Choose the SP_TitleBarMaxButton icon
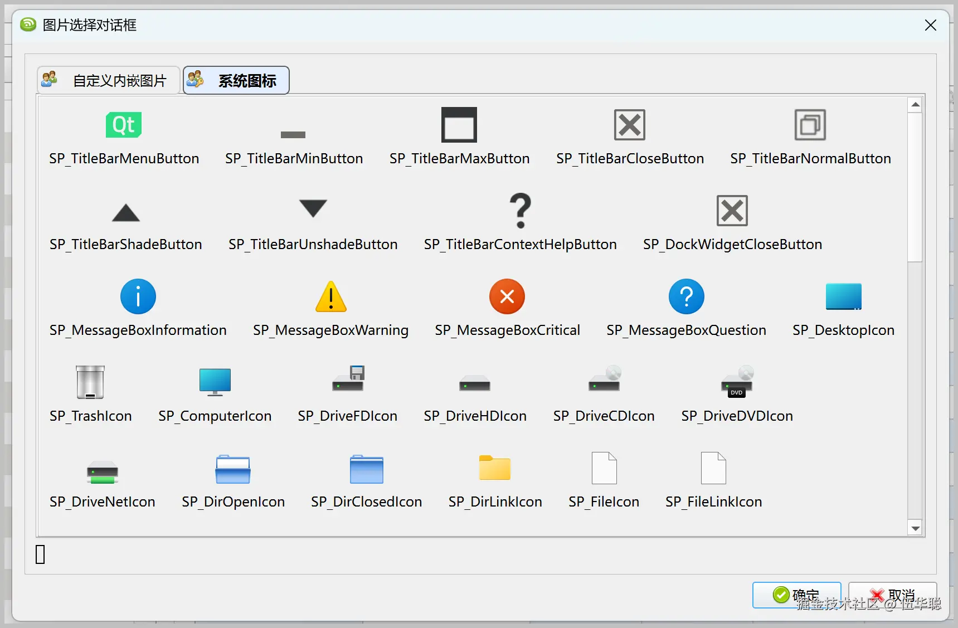 [459, 125]
